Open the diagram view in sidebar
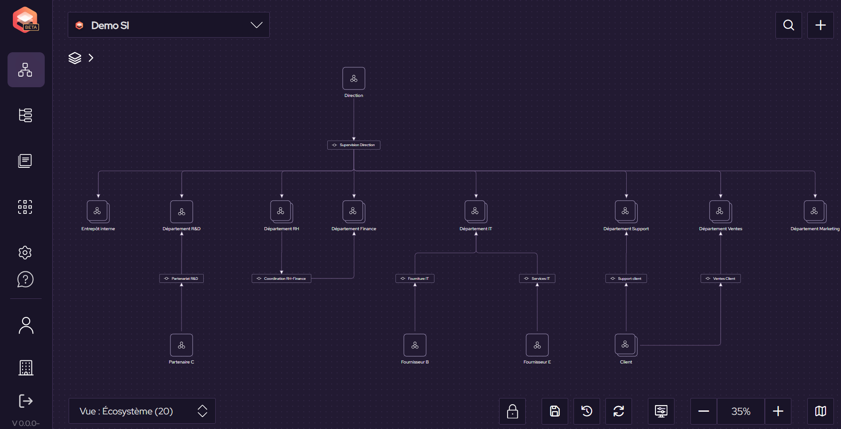Viewport: 841px width, 429px height. click(26, 70)
